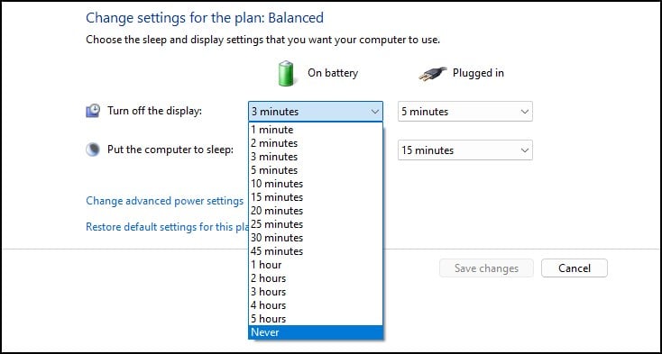
Task: Click the Cancel button
Action: [x=575, y=268]
